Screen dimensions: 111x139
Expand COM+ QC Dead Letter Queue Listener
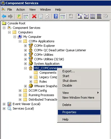[25, 50]
